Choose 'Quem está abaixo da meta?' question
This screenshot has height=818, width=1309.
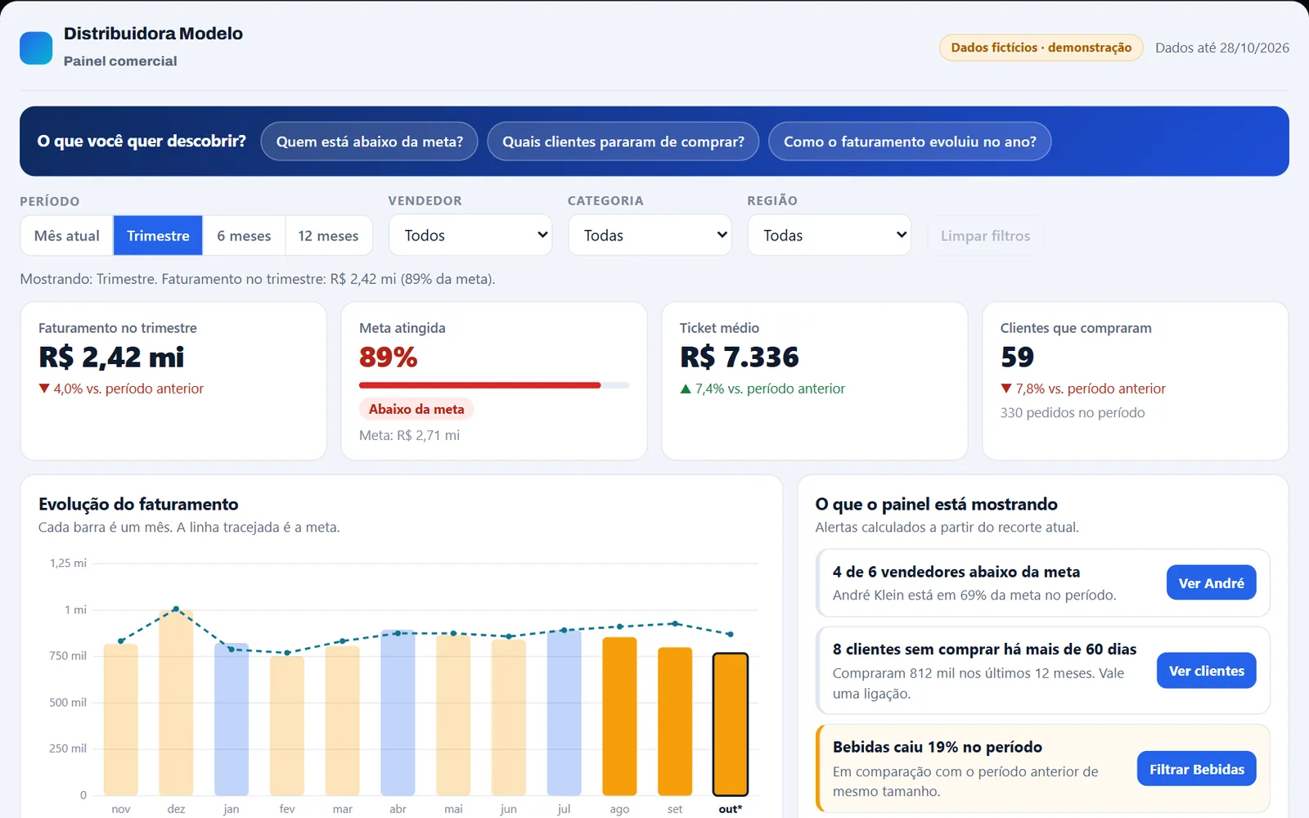point(369,142)
